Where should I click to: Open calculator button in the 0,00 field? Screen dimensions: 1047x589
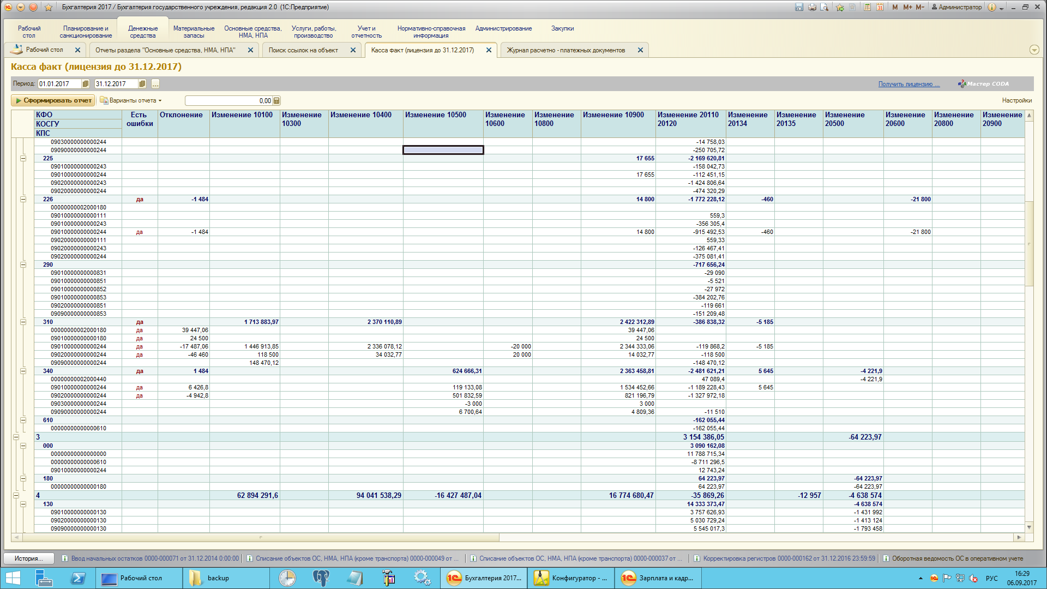click(276, 101)
